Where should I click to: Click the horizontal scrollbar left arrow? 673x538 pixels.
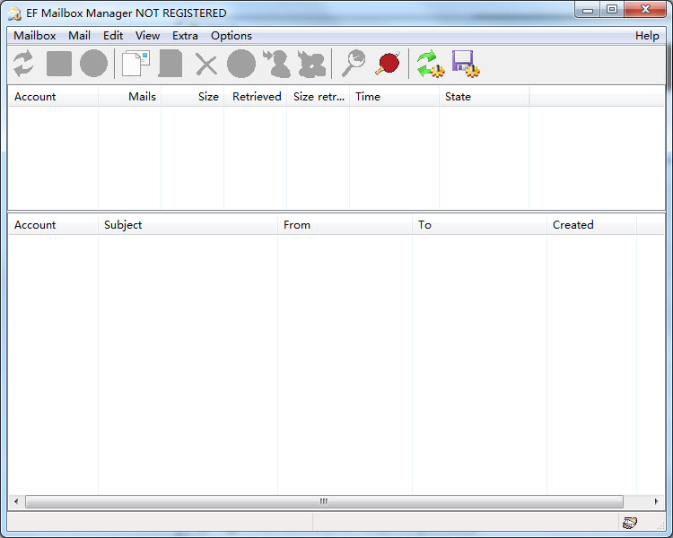pos(16,502)
